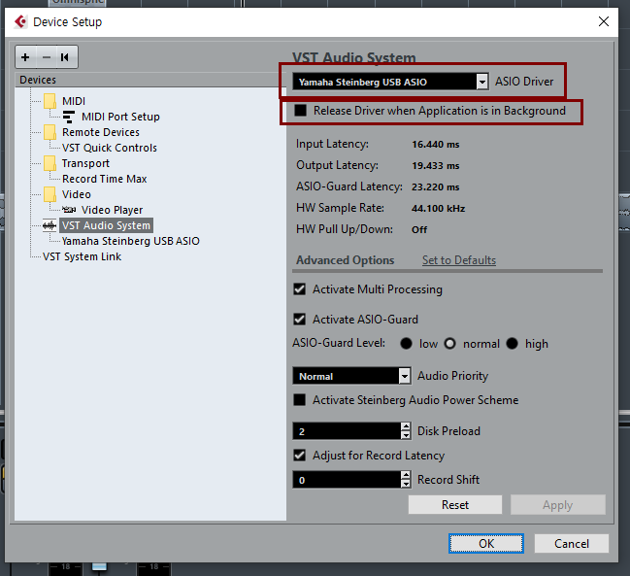Click the ASIO-Guard Latency value 23.220 ms

tap(436, 186)
